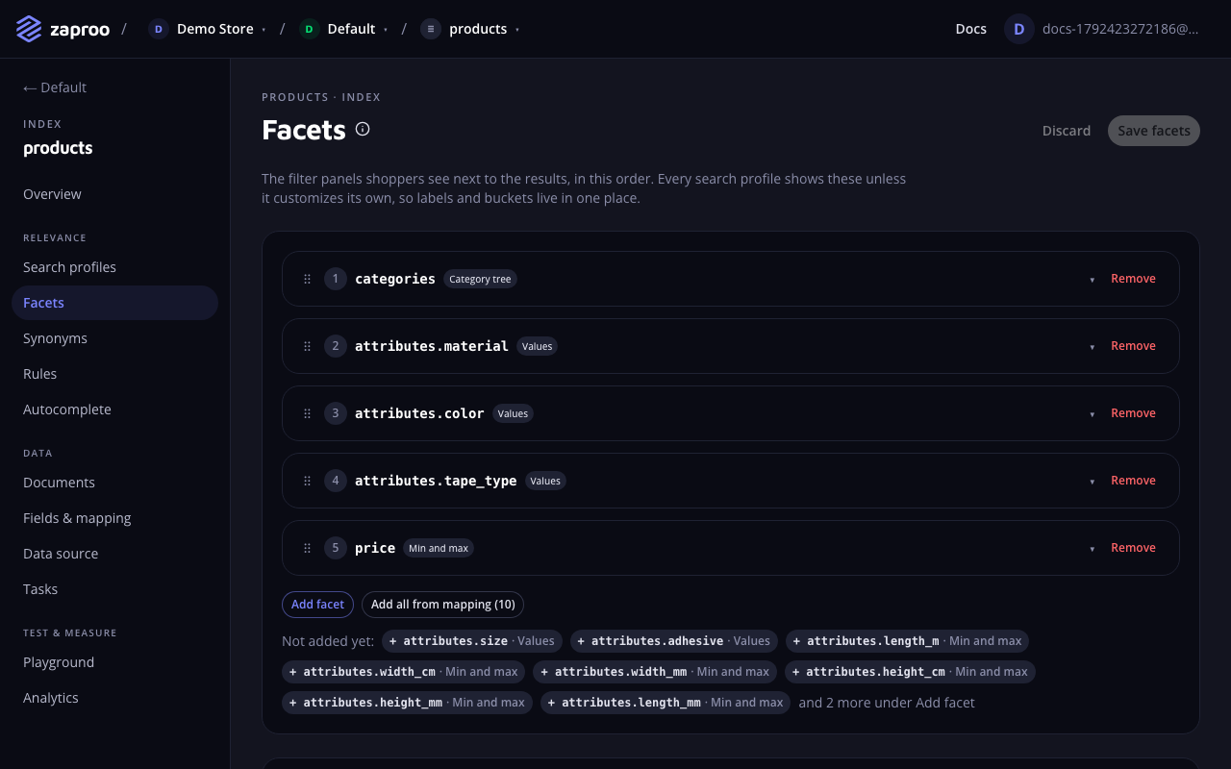Click the zaproo logo icon
The image size is (1231, 769).
(x=29, y=29)
